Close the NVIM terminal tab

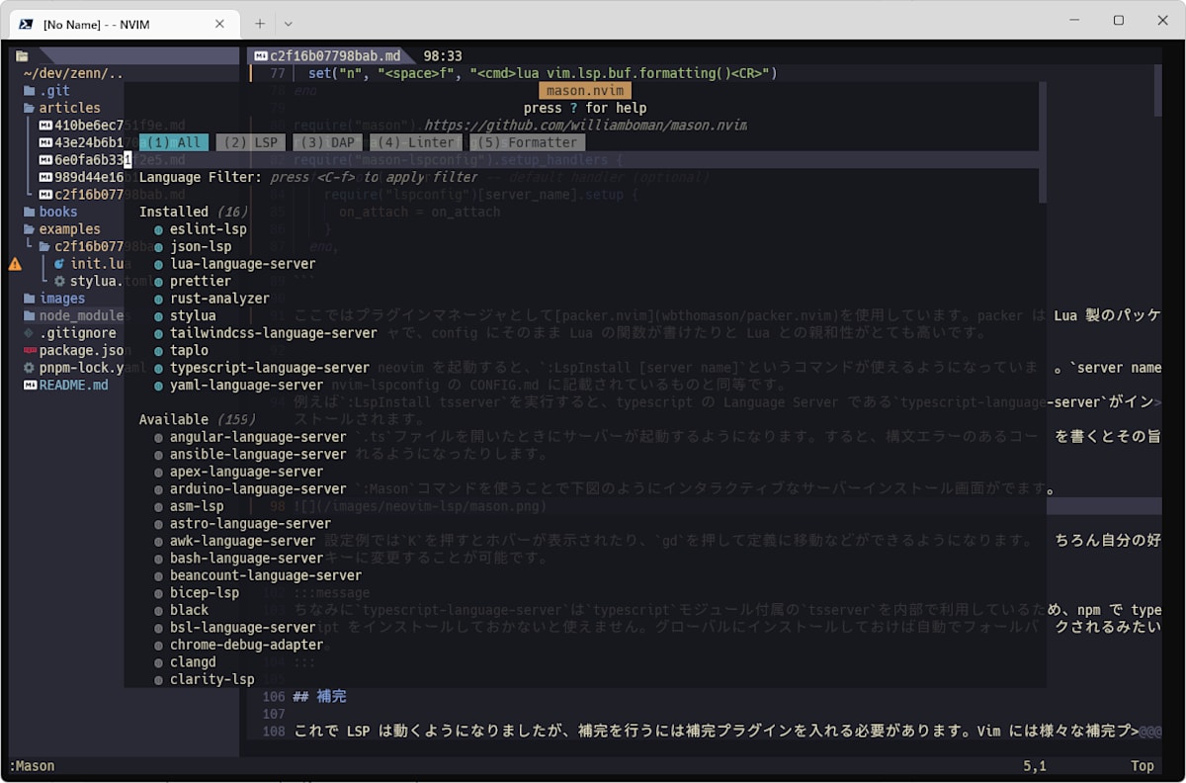pyautogui.click(x=219, y=24)
